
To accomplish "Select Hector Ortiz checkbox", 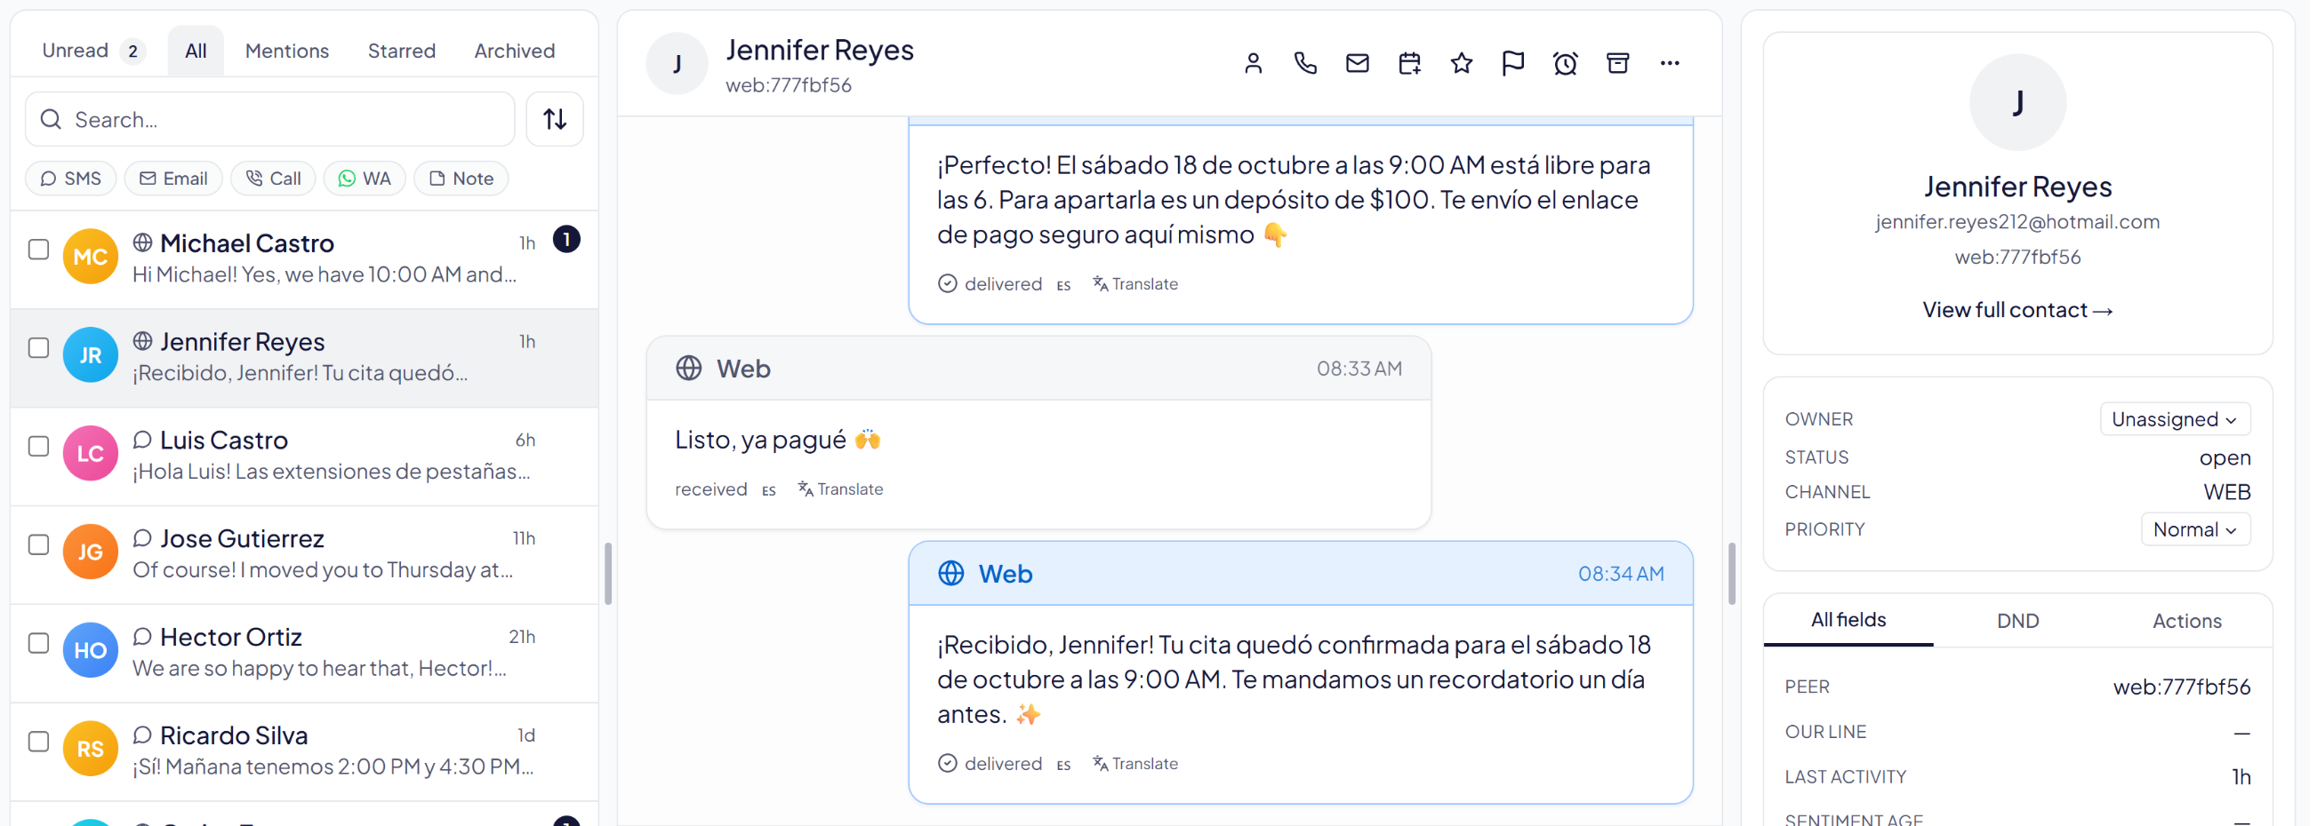I will coord(39,644).
